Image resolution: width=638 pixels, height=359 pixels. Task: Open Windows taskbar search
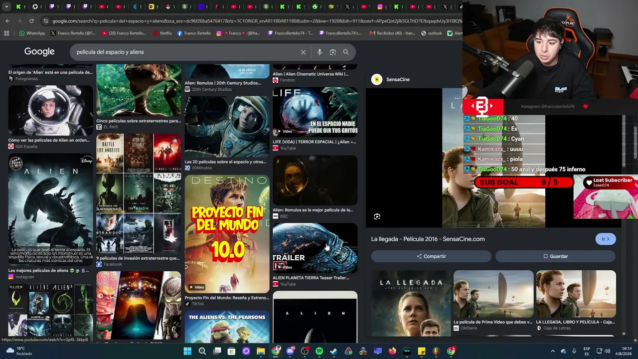202,351
